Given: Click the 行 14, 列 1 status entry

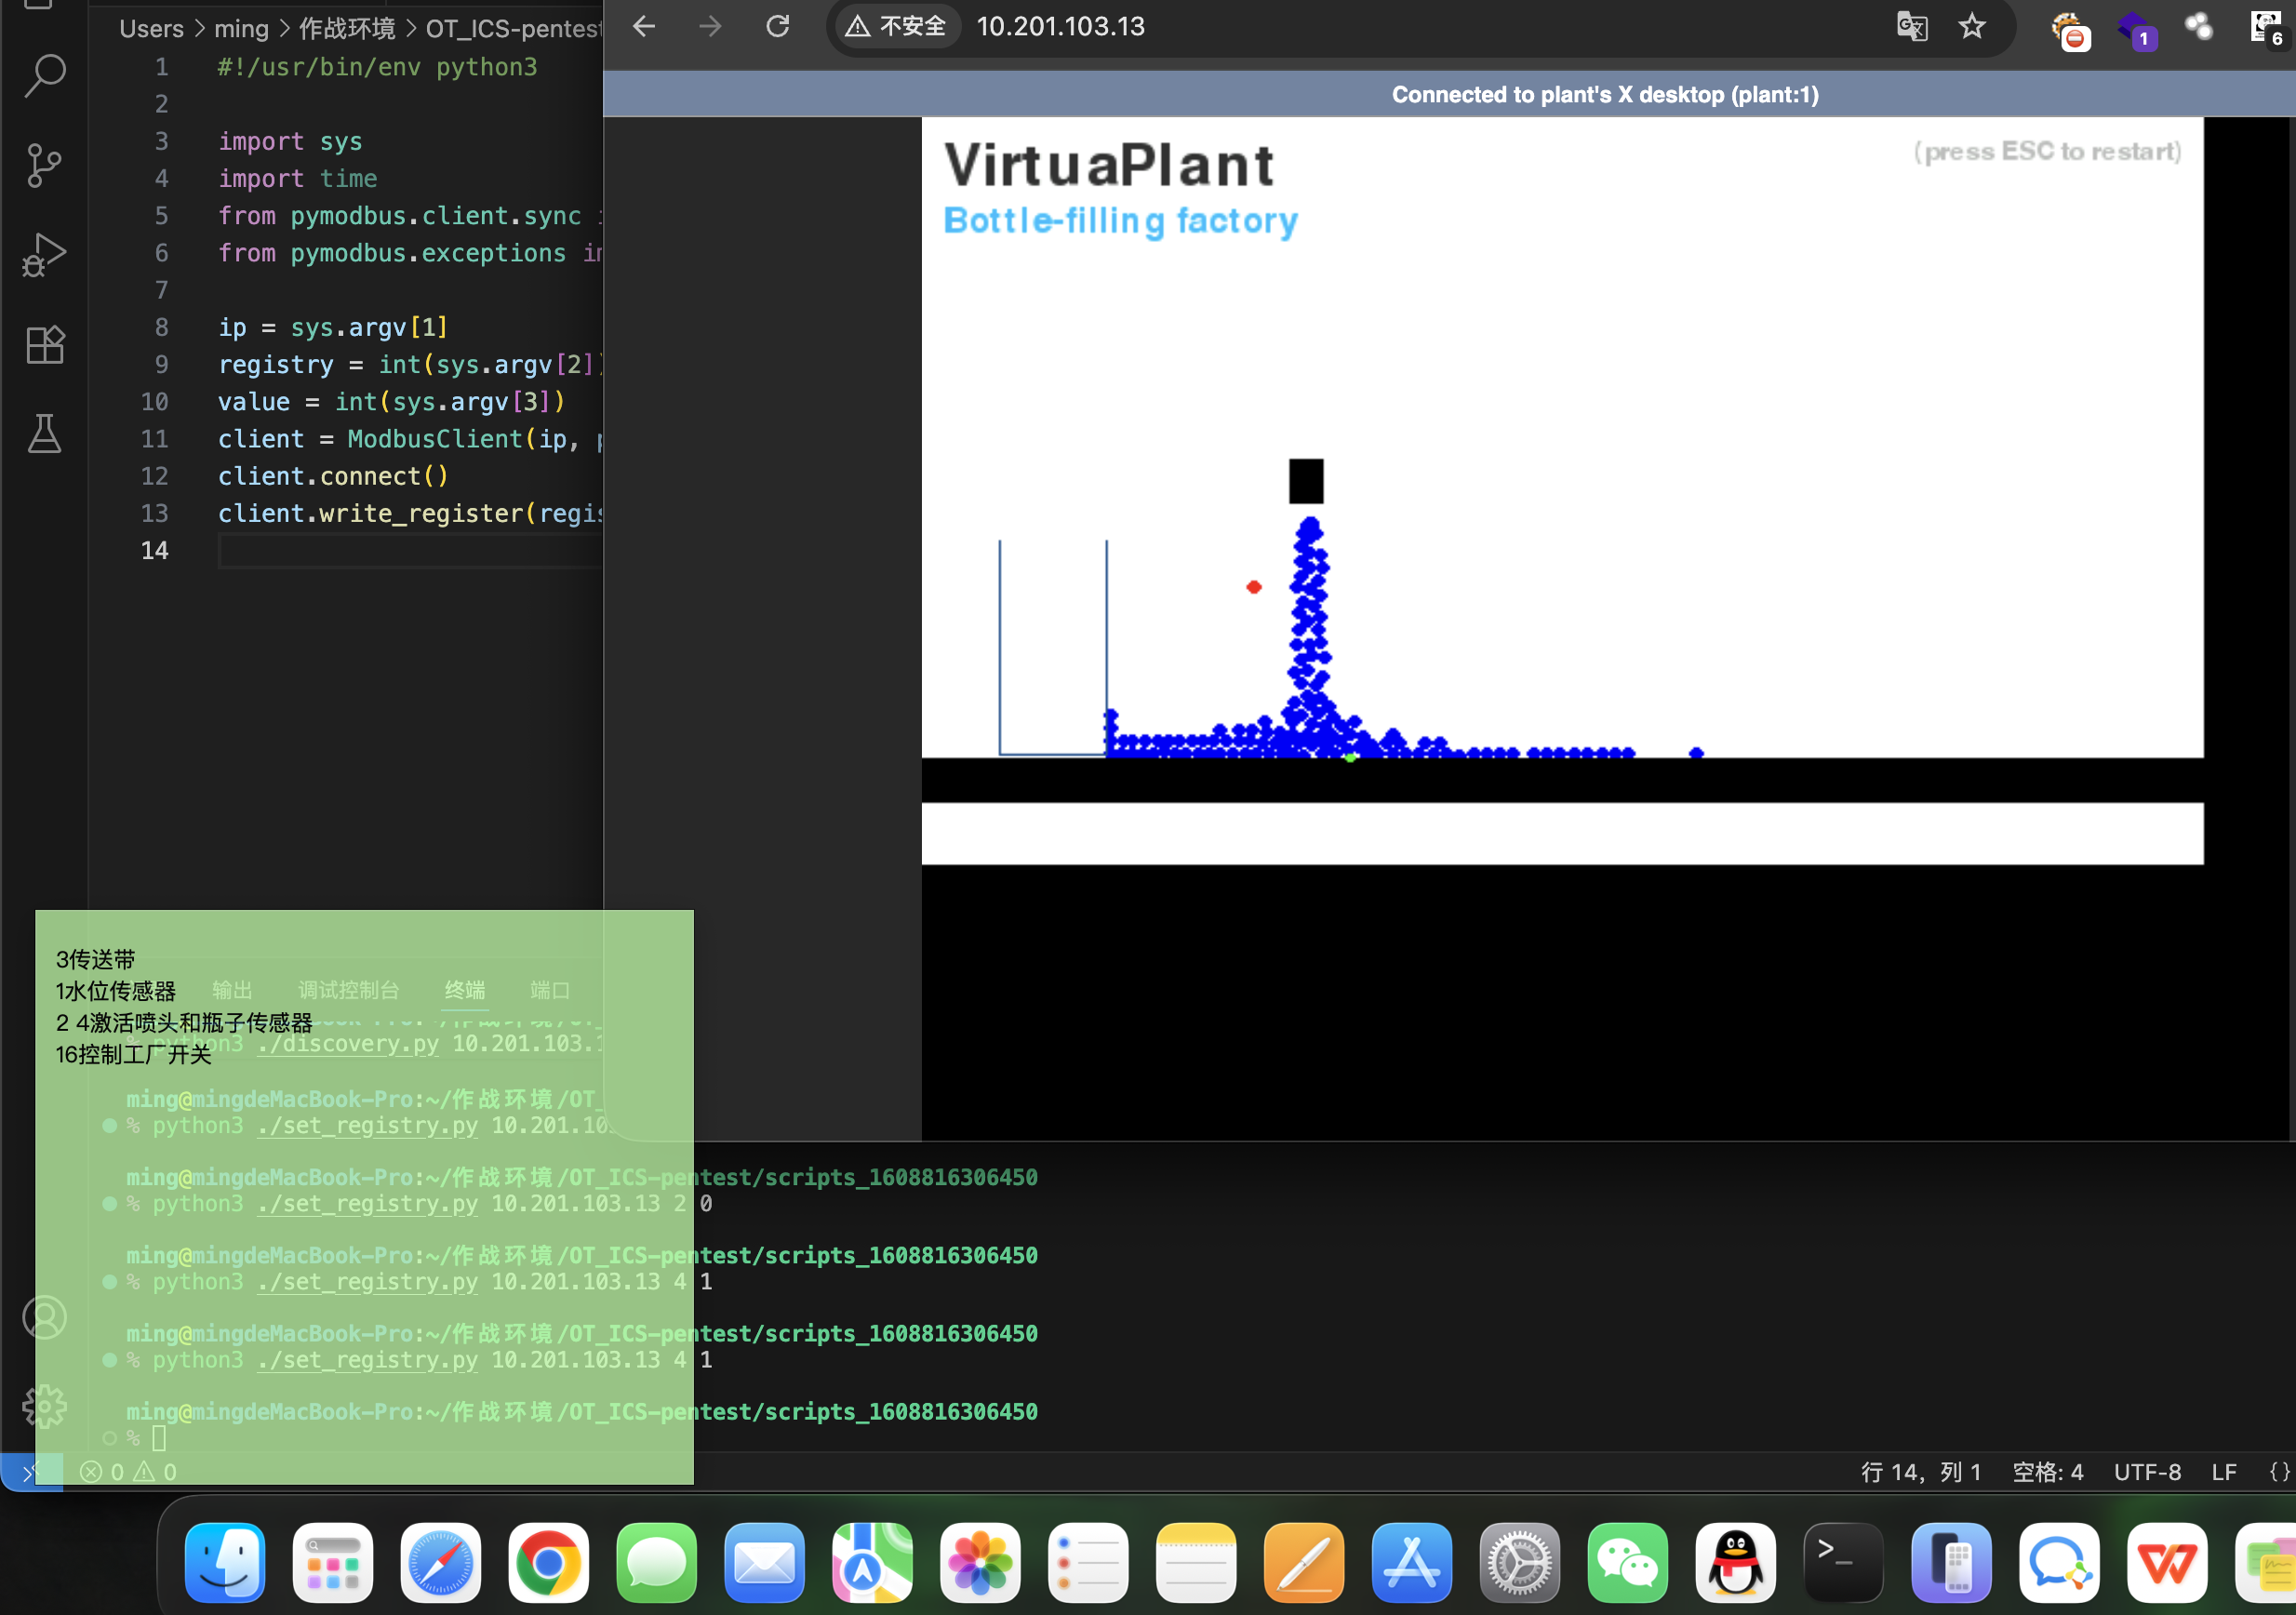Looking at the screenshot, I should (x=1920, y=1471).
